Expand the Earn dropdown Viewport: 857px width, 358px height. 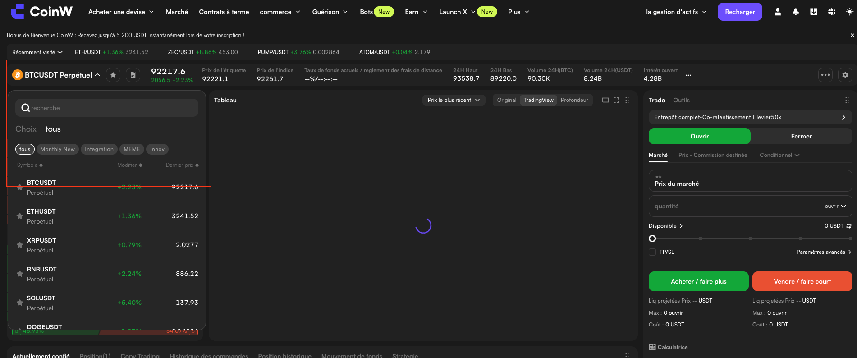pyautogui.click(x=416, y=12)
